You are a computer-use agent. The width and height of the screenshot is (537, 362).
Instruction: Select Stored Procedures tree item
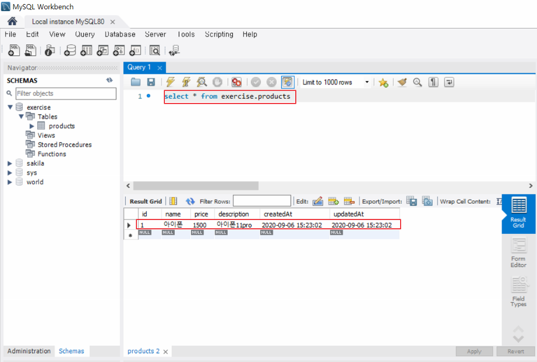(x=65, y=144)
